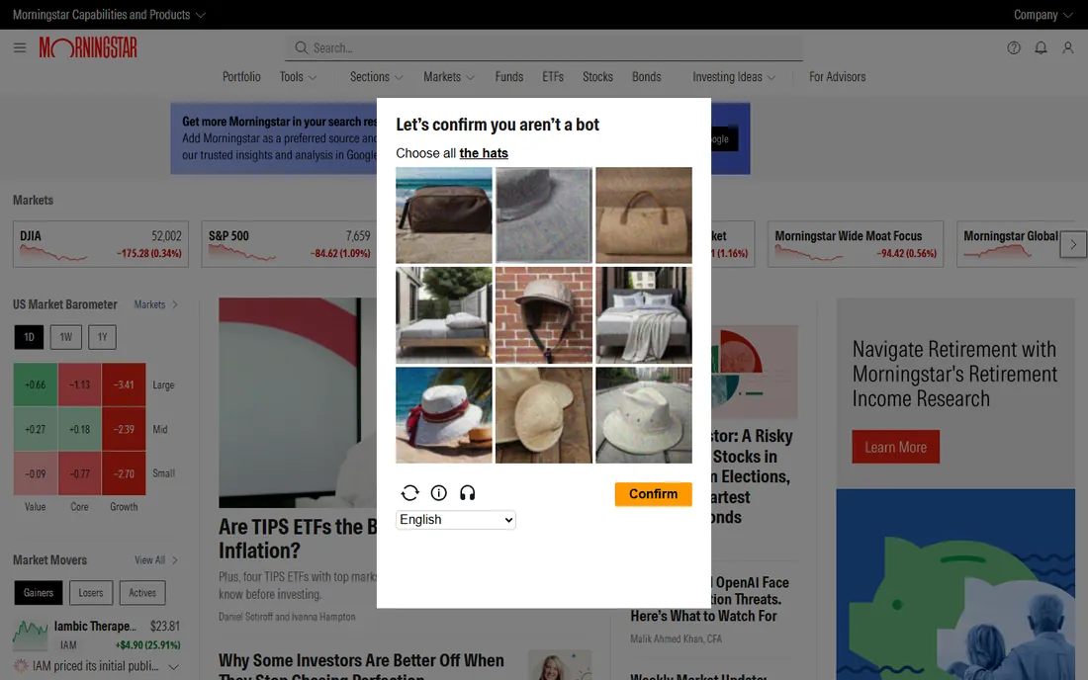This screenshot has height=680, width=1088.
Task: Click the Small Core -0.77 barometer cell
Action: click(x=80, y=473)
